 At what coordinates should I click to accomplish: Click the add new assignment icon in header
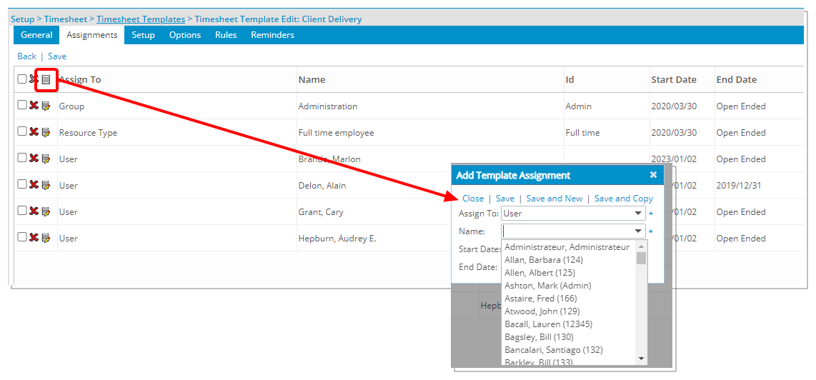click(46, 79)
